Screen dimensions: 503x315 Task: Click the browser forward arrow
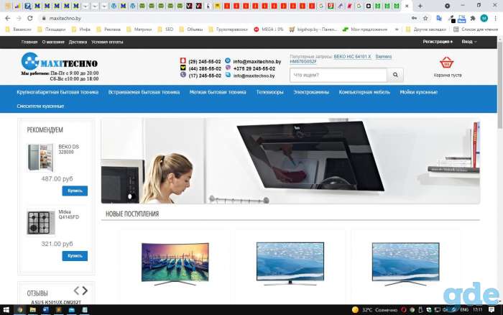(19, 18)
